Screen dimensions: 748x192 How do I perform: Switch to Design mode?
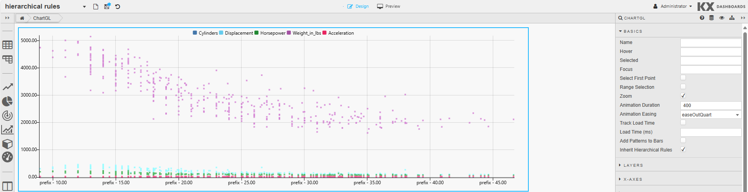point(358,7)
